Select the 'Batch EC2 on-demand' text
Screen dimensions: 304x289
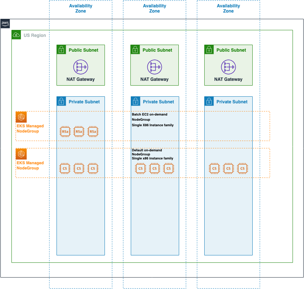coord(150,114)
